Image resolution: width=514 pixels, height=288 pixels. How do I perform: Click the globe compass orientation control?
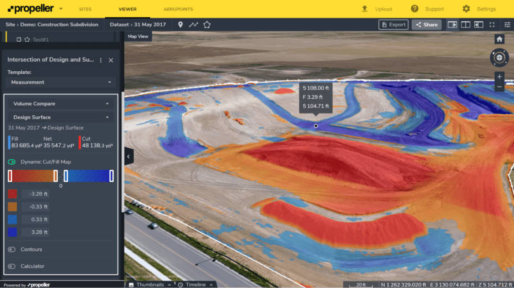(499, 58)
